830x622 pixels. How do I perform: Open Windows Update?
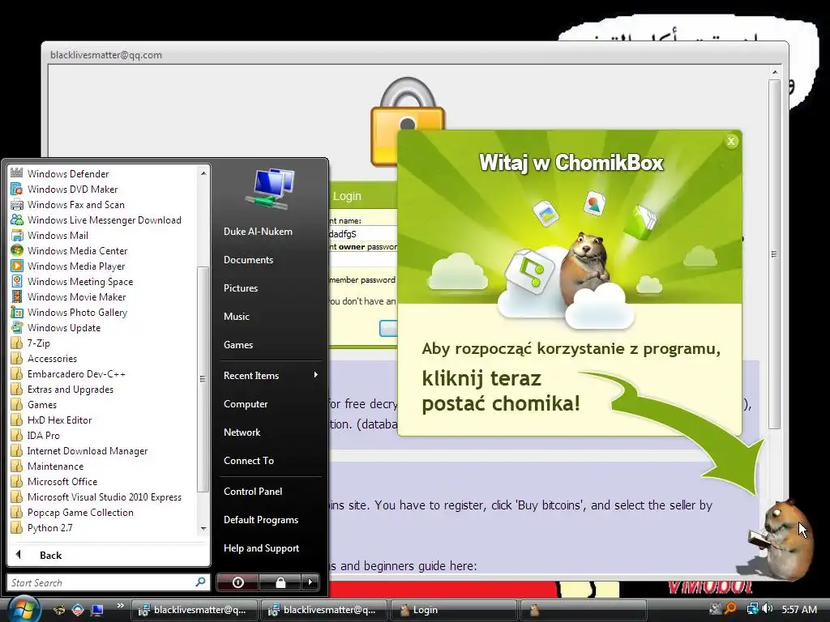click(63, 327)
